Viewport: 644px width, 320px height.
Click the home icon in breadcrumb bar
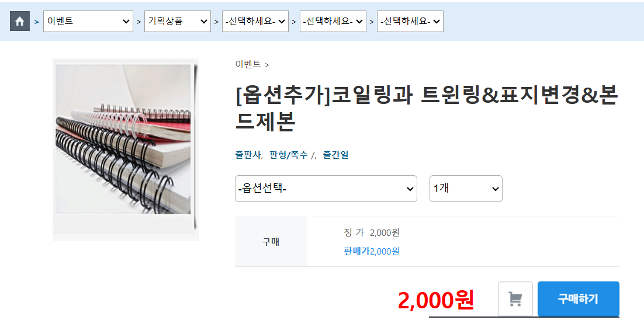click(x=20, y=22)
